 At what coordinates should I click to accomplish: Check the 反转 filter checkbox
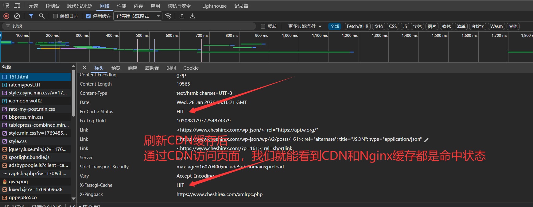pos(263,26)
